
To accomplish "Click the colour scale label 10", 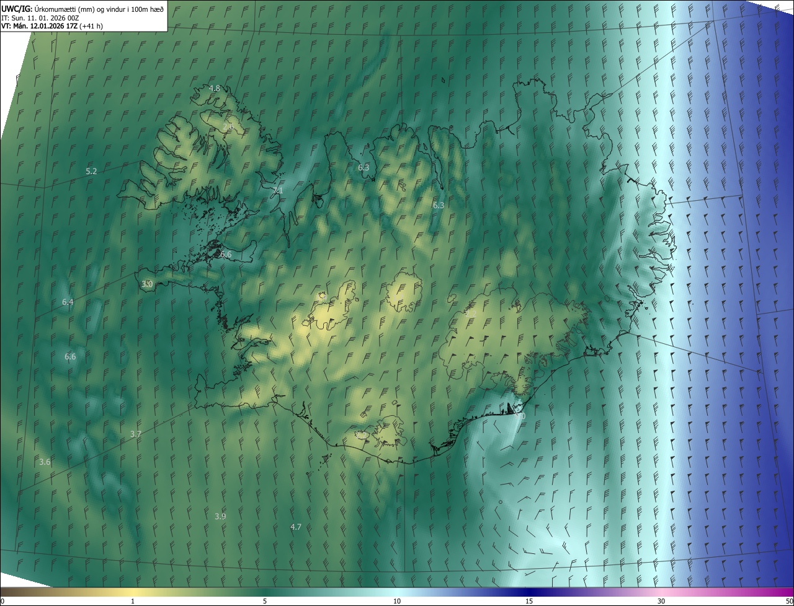I will [x=397, y=601].
